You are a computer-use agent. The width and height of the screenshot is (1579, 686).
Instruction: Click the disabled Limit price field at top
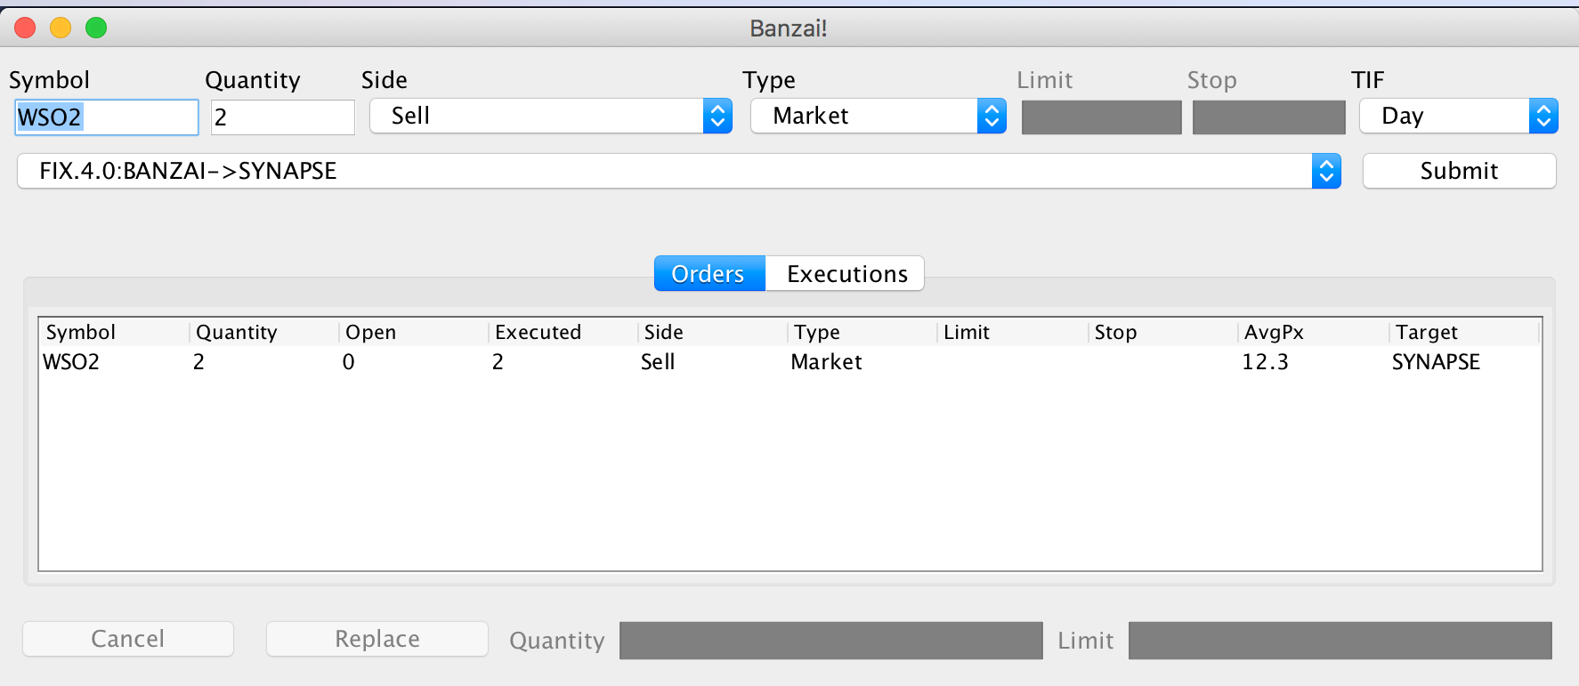point(1102,117)
